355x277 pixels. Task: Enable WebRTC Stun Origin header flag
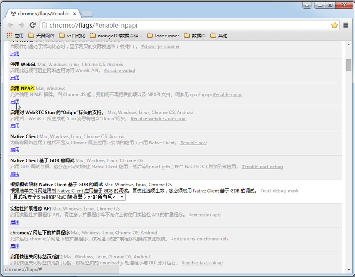15,126
